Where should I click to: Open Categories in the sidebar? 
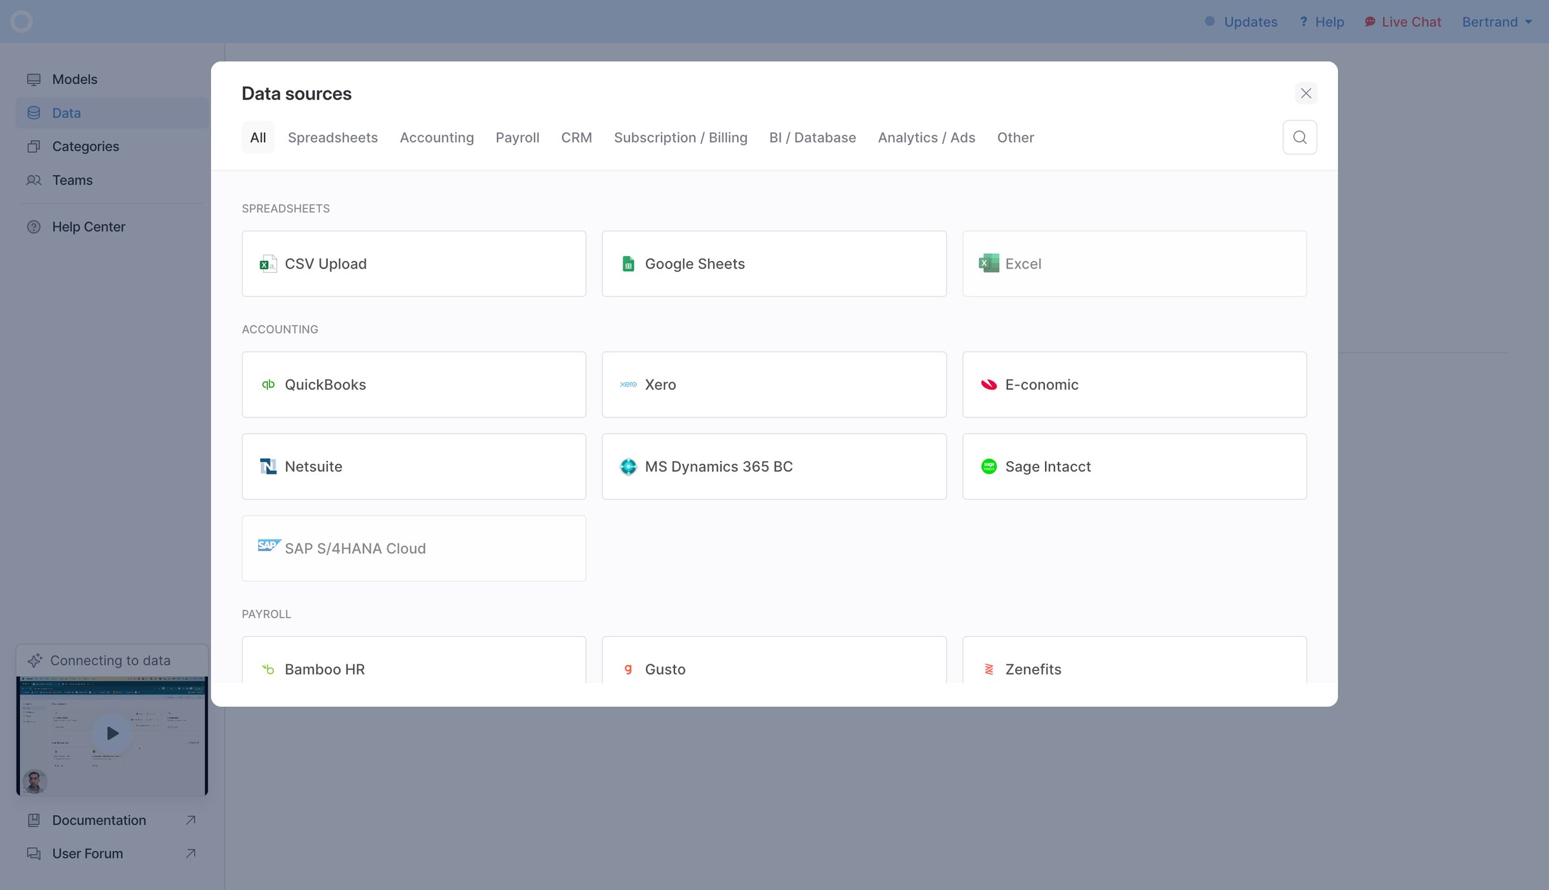[x=112, y=147]
